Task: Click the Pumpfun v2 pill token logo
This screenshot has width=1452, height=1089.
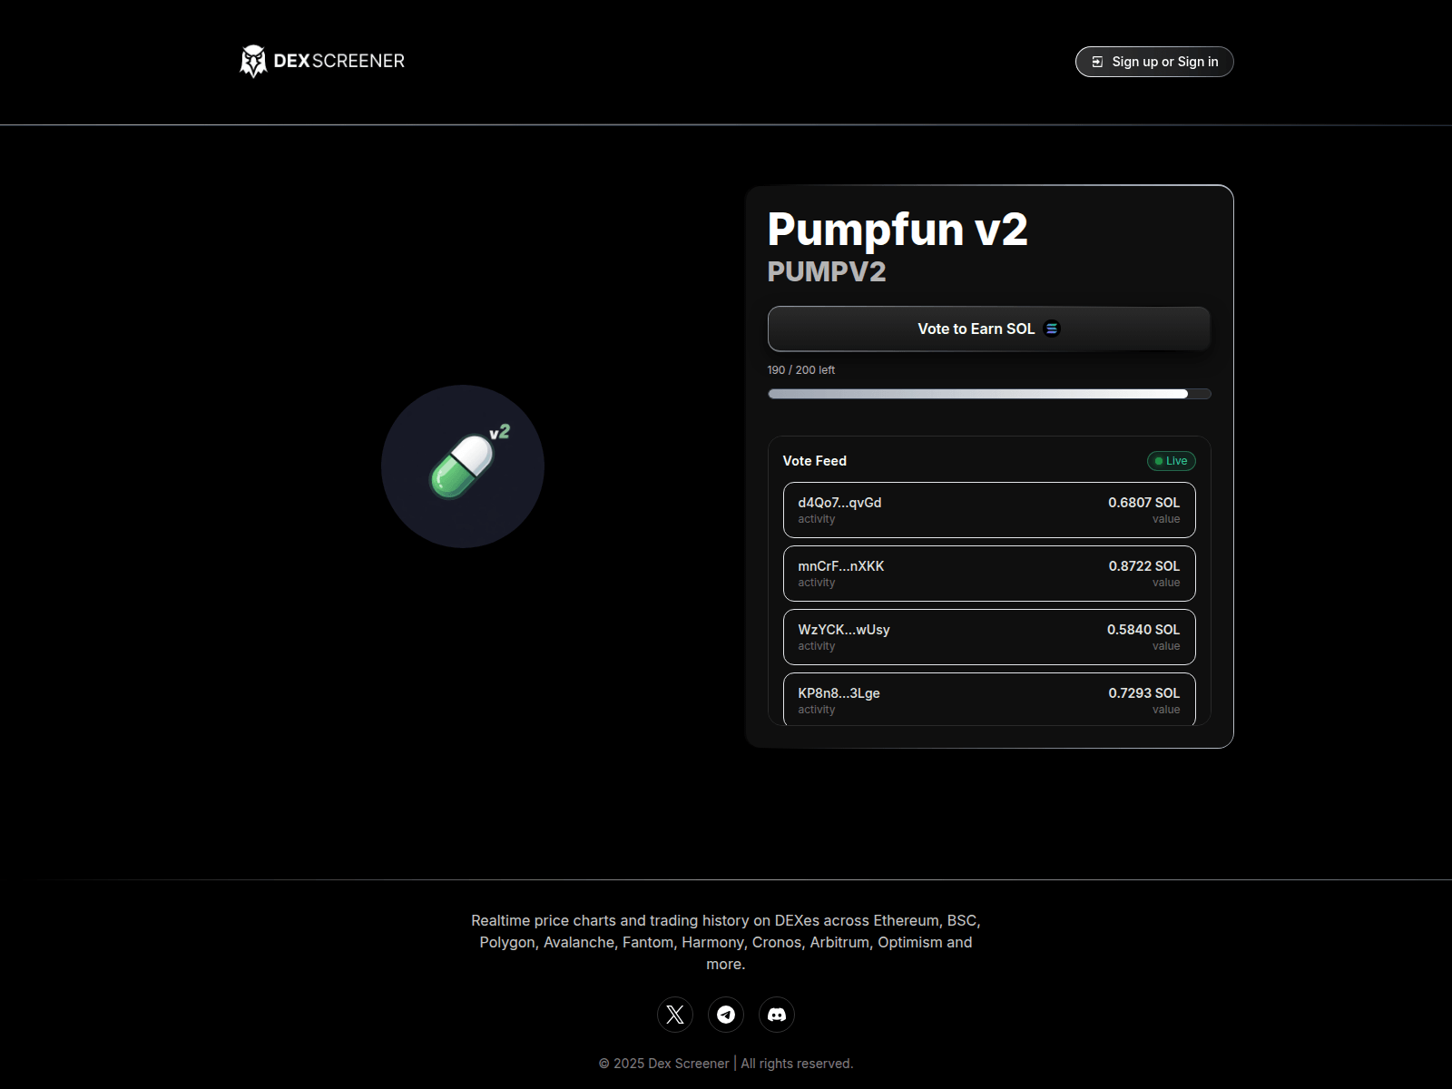Action: (x=465, y=466)
